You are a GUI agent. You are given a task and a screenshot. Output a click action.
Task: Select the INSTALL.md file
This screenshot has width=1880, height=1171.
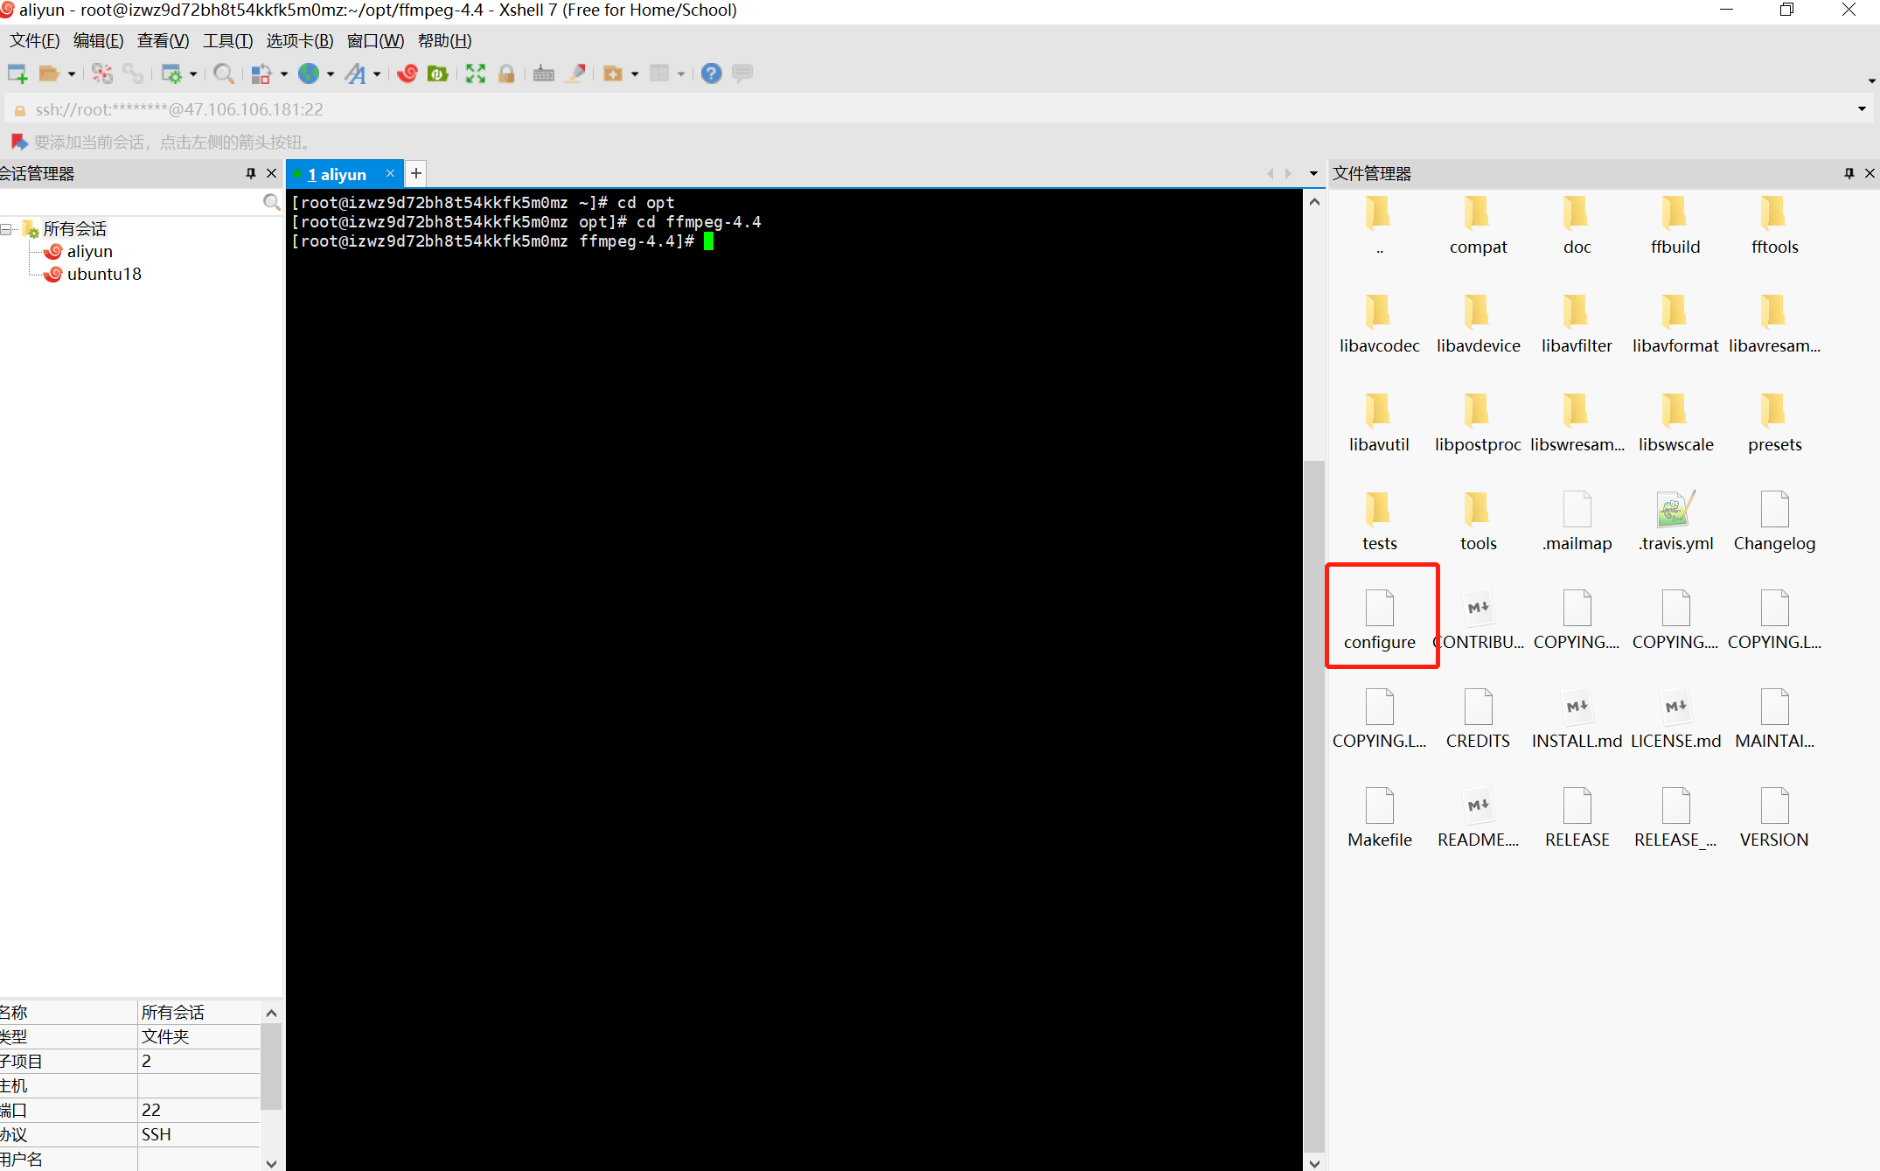click(1577, 718)
